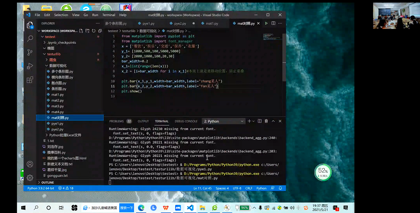Open the Extensions view
The width and height of the screenshot is (420, 213).
[30, 80]
